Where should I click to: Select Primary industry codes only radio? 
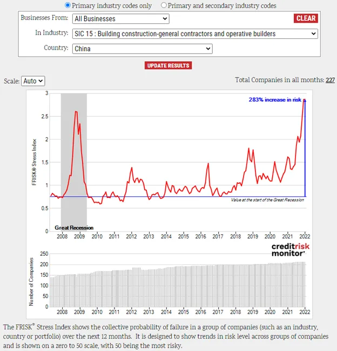click(x=68, y=5)
